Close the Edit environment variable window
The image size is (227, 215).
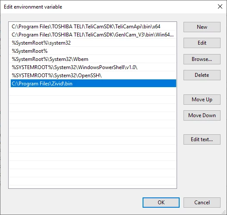pyautogui.click(x=220, y=6)
